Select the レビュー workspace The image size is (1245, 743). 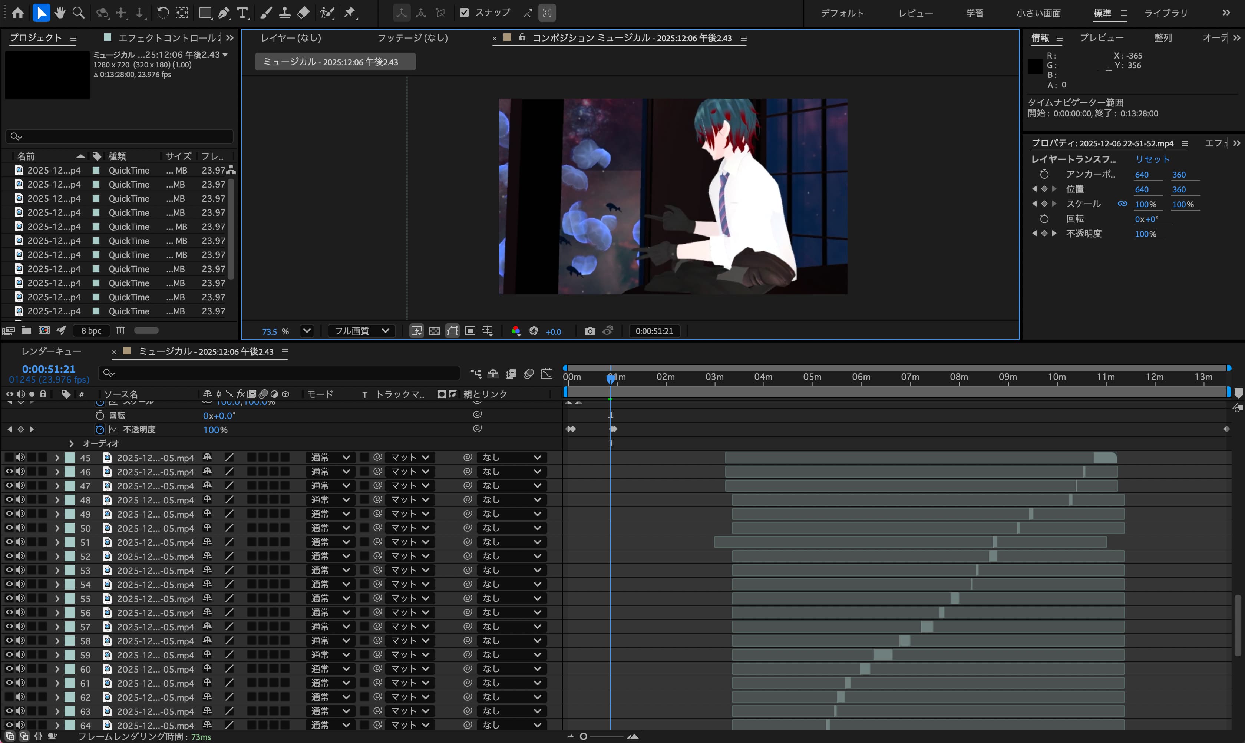pyautogui.click(x=915, y=13)
